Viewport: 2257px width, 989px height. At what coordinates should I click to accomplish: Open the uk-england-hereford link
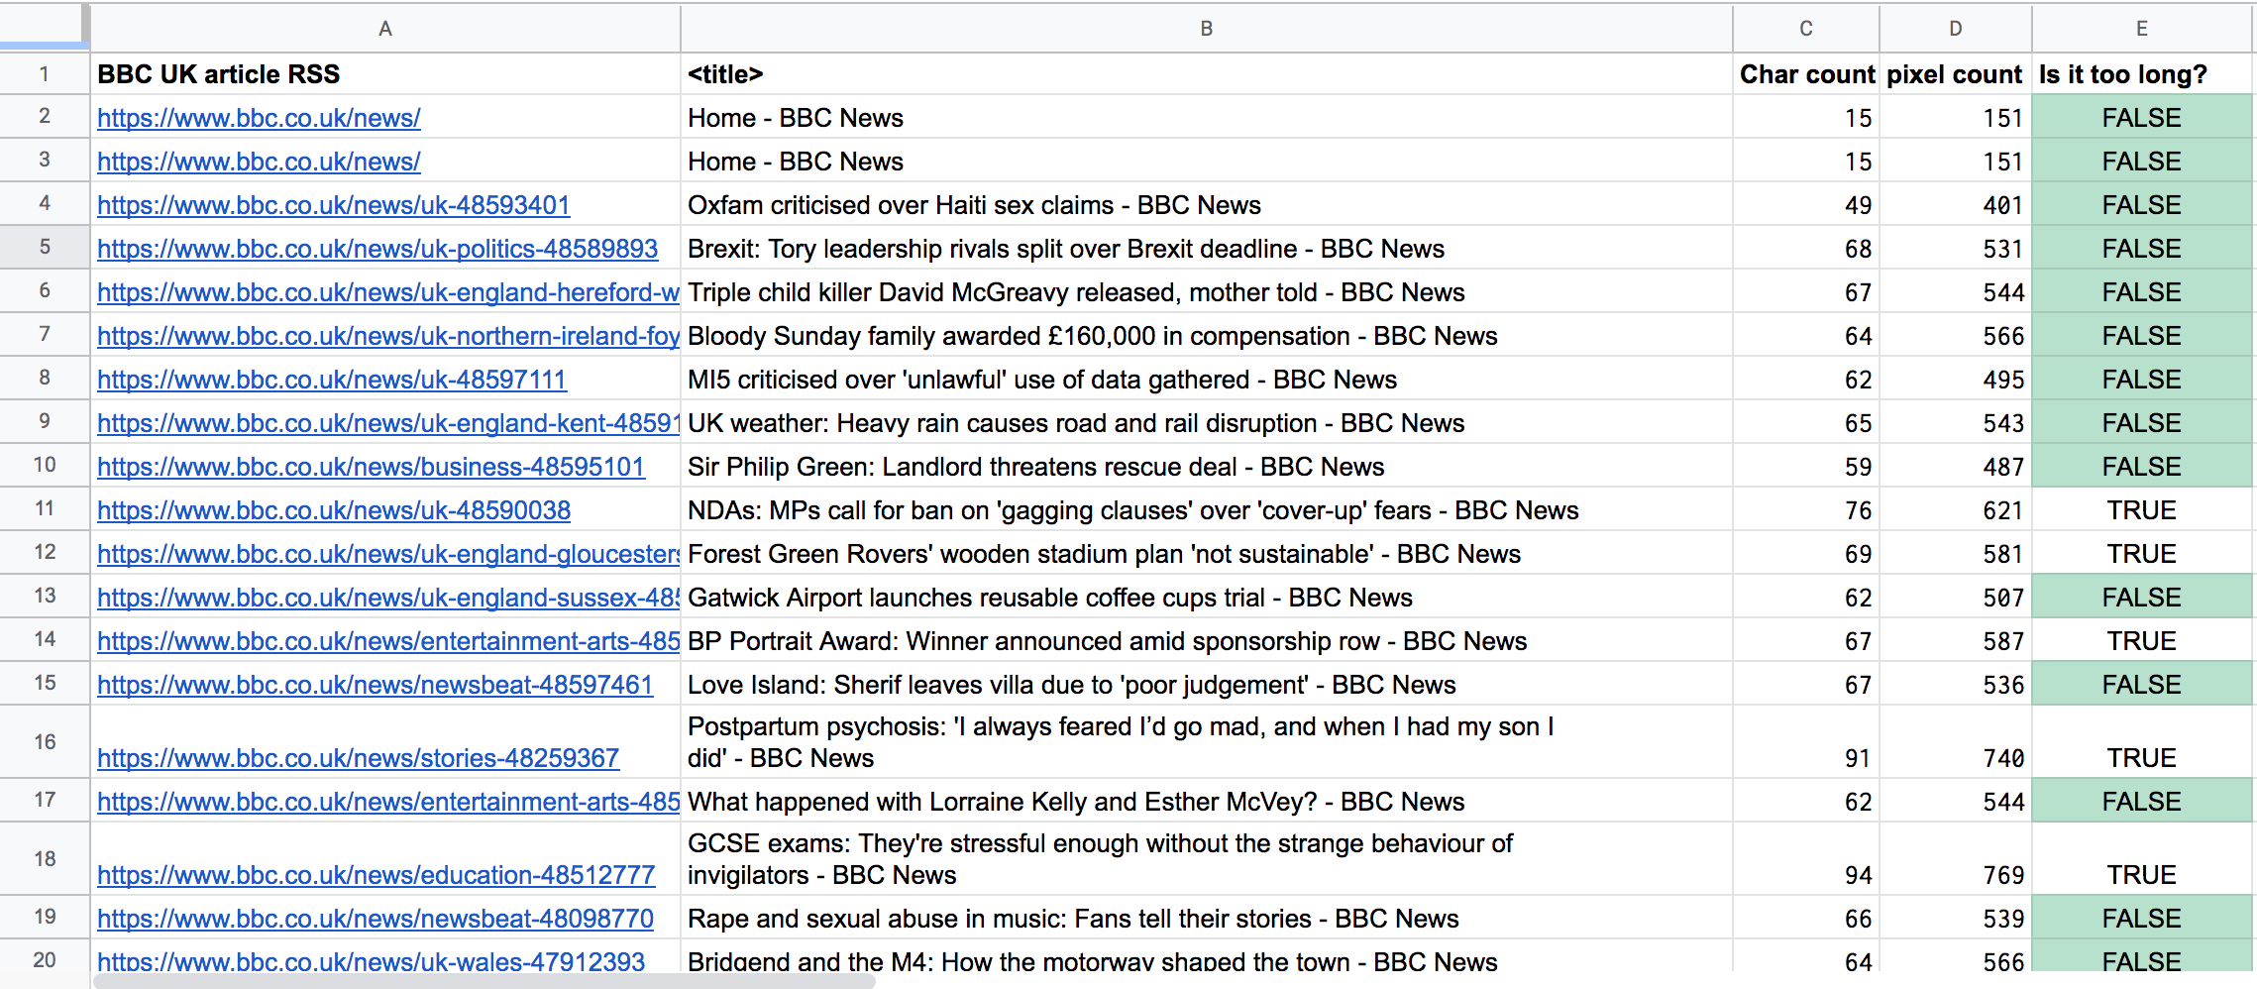388,292
